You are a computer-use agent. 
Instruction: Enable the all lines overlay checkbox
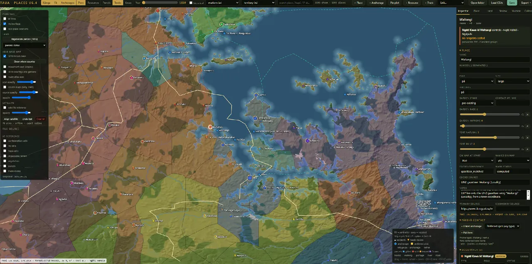(x=5, y=19)
